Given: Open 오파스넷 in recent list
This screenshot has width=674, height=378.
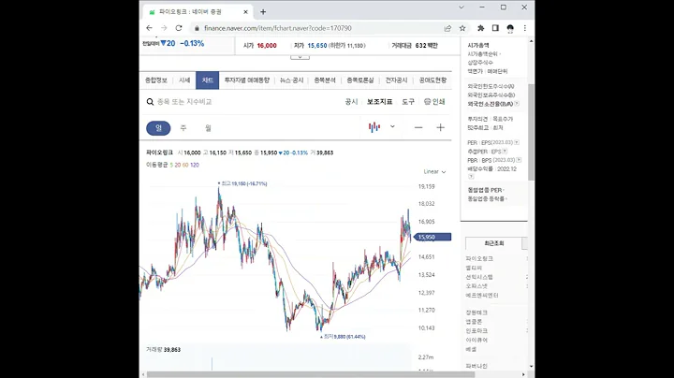Looking at the screenshot, I should (x=476, y=286).
